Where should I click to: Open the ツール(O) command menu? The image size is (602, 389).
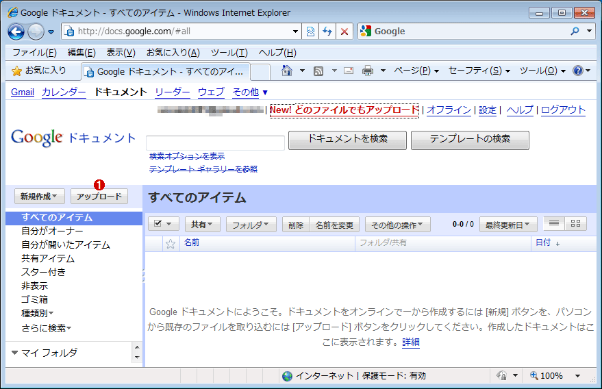542,71
